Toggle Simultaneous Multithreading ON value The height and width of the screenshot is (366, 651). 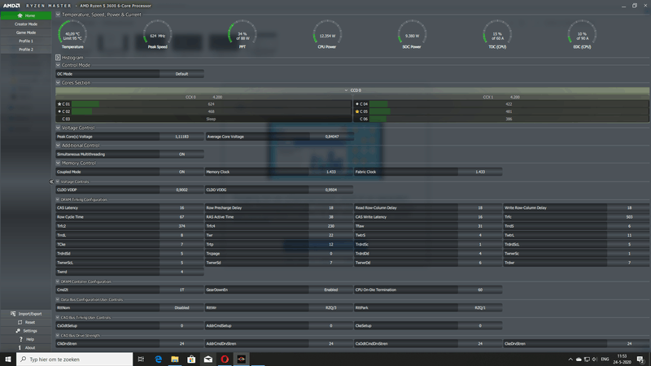pyautogui.click(x=181, y=155)
